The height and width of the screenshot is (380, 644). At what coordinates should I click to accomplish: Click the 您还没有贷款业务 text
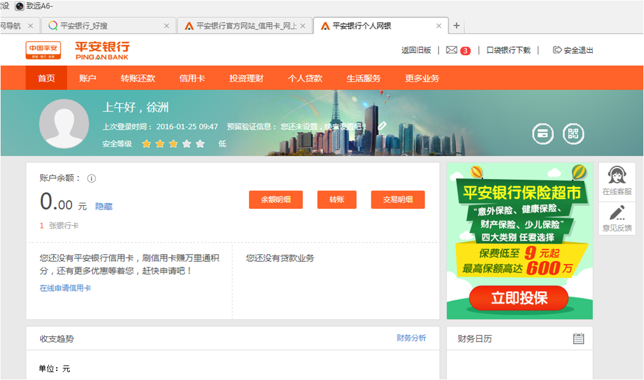pos(280,258)
